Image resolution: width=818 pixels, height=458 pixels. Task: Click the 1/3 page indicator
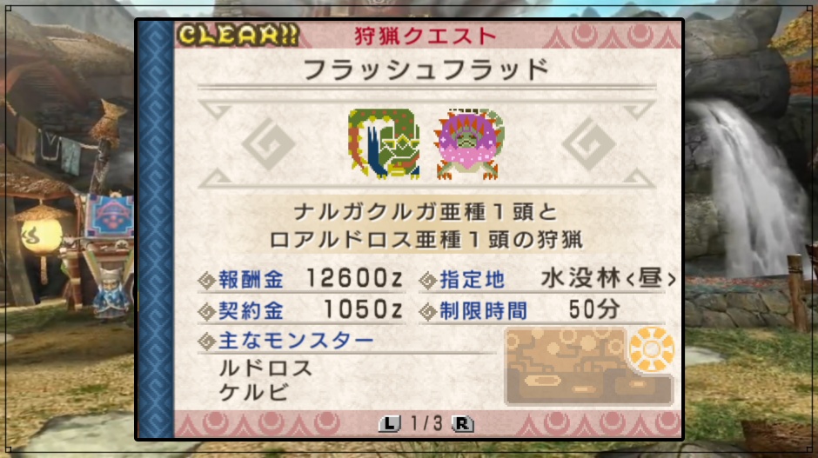pyautogui.click(x=426, y=423)
